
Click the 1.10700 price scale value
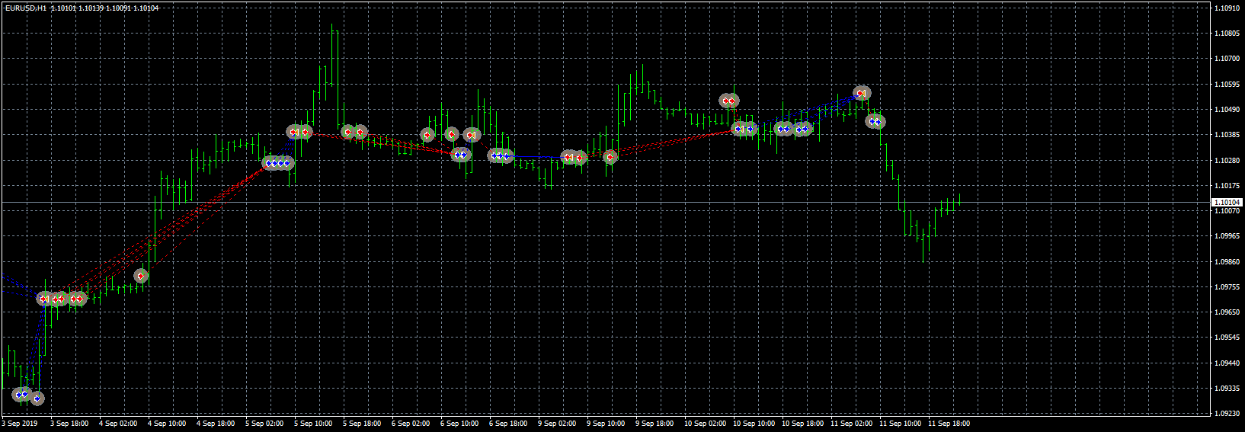click(x=1226, y=58)
